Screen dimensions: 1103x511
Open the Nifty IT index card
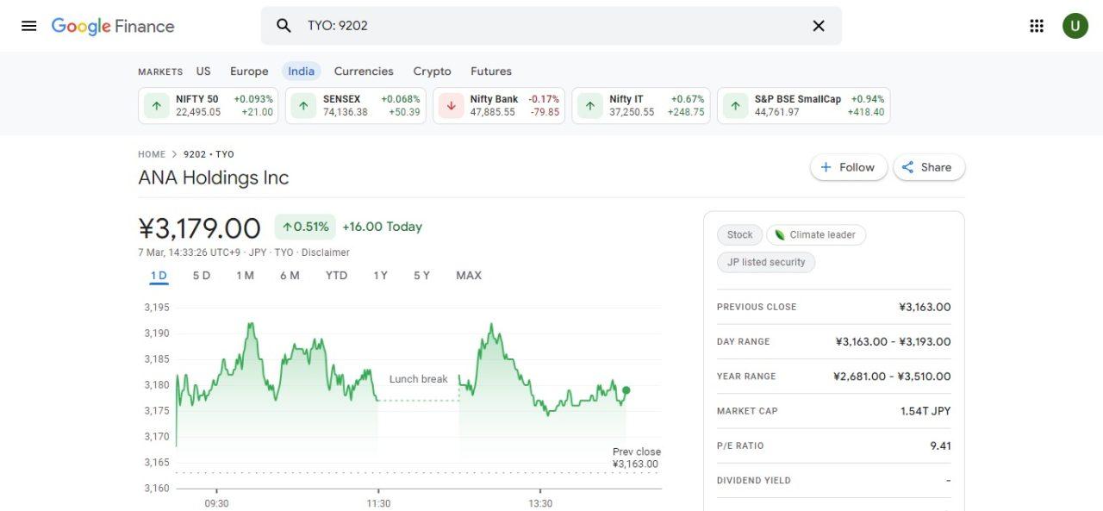(641, 106)
